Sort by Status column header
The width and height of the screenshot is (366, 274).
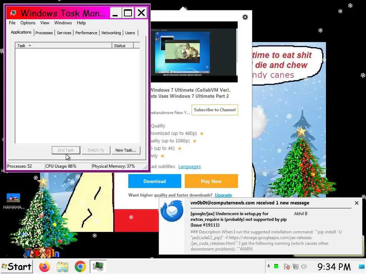[x=123, y=46]
